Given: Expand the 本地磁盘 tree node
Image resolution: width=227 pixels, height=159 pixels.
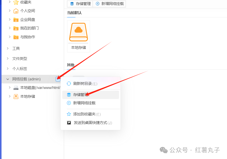Looking at the screenshot, I should pyautogui.click(x=10, y=87).
